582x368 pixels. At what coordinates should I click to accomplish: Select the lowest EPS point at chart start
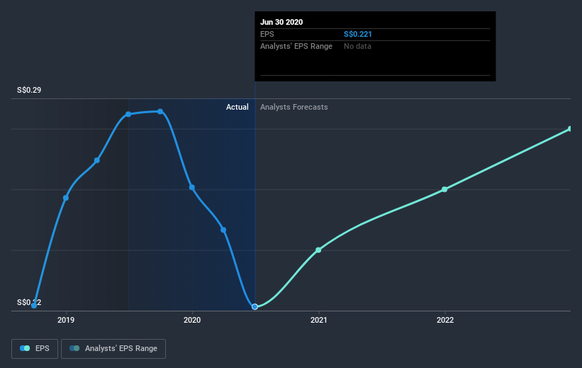(x=34, y=306)
